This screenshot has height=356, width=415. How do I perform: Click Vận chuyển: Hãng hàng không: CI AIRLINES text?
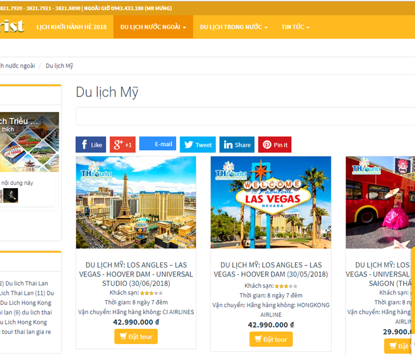(136, 312)
